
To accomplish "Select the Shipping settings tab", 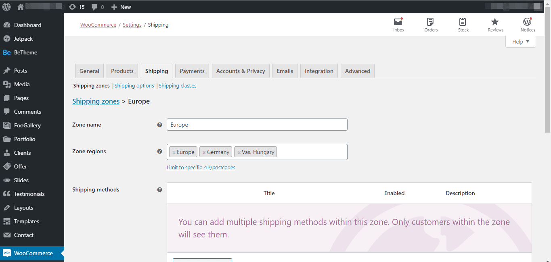I will [157, 71].
